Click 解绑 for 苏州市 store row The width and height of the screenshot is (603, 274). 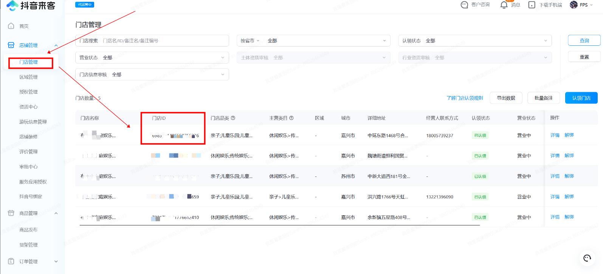(x=569, y=176)
